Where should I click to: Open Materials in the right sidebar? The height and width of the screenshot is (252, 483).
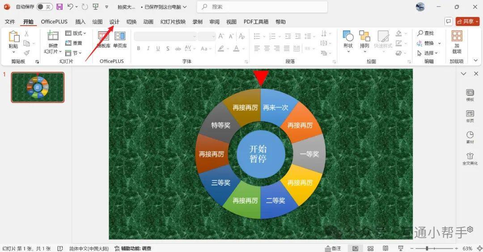point(470,138)
